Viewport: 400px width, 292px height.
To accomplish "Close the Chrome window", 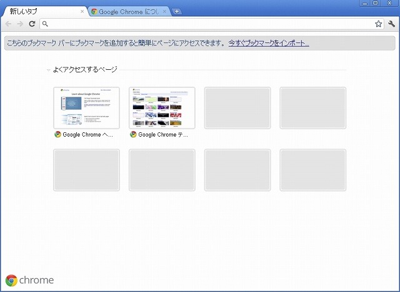I will tap(389, 3).
